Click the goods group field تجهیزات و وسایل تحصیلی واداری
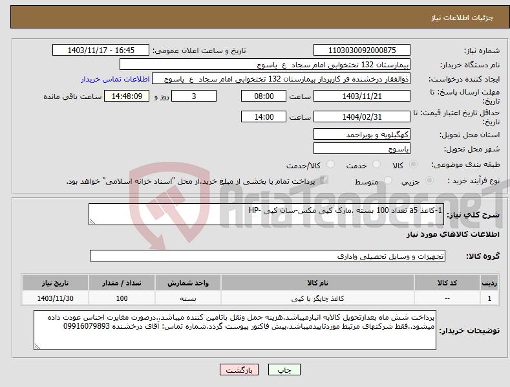Viewport: 510px width, 387px height. pos(268,256)
